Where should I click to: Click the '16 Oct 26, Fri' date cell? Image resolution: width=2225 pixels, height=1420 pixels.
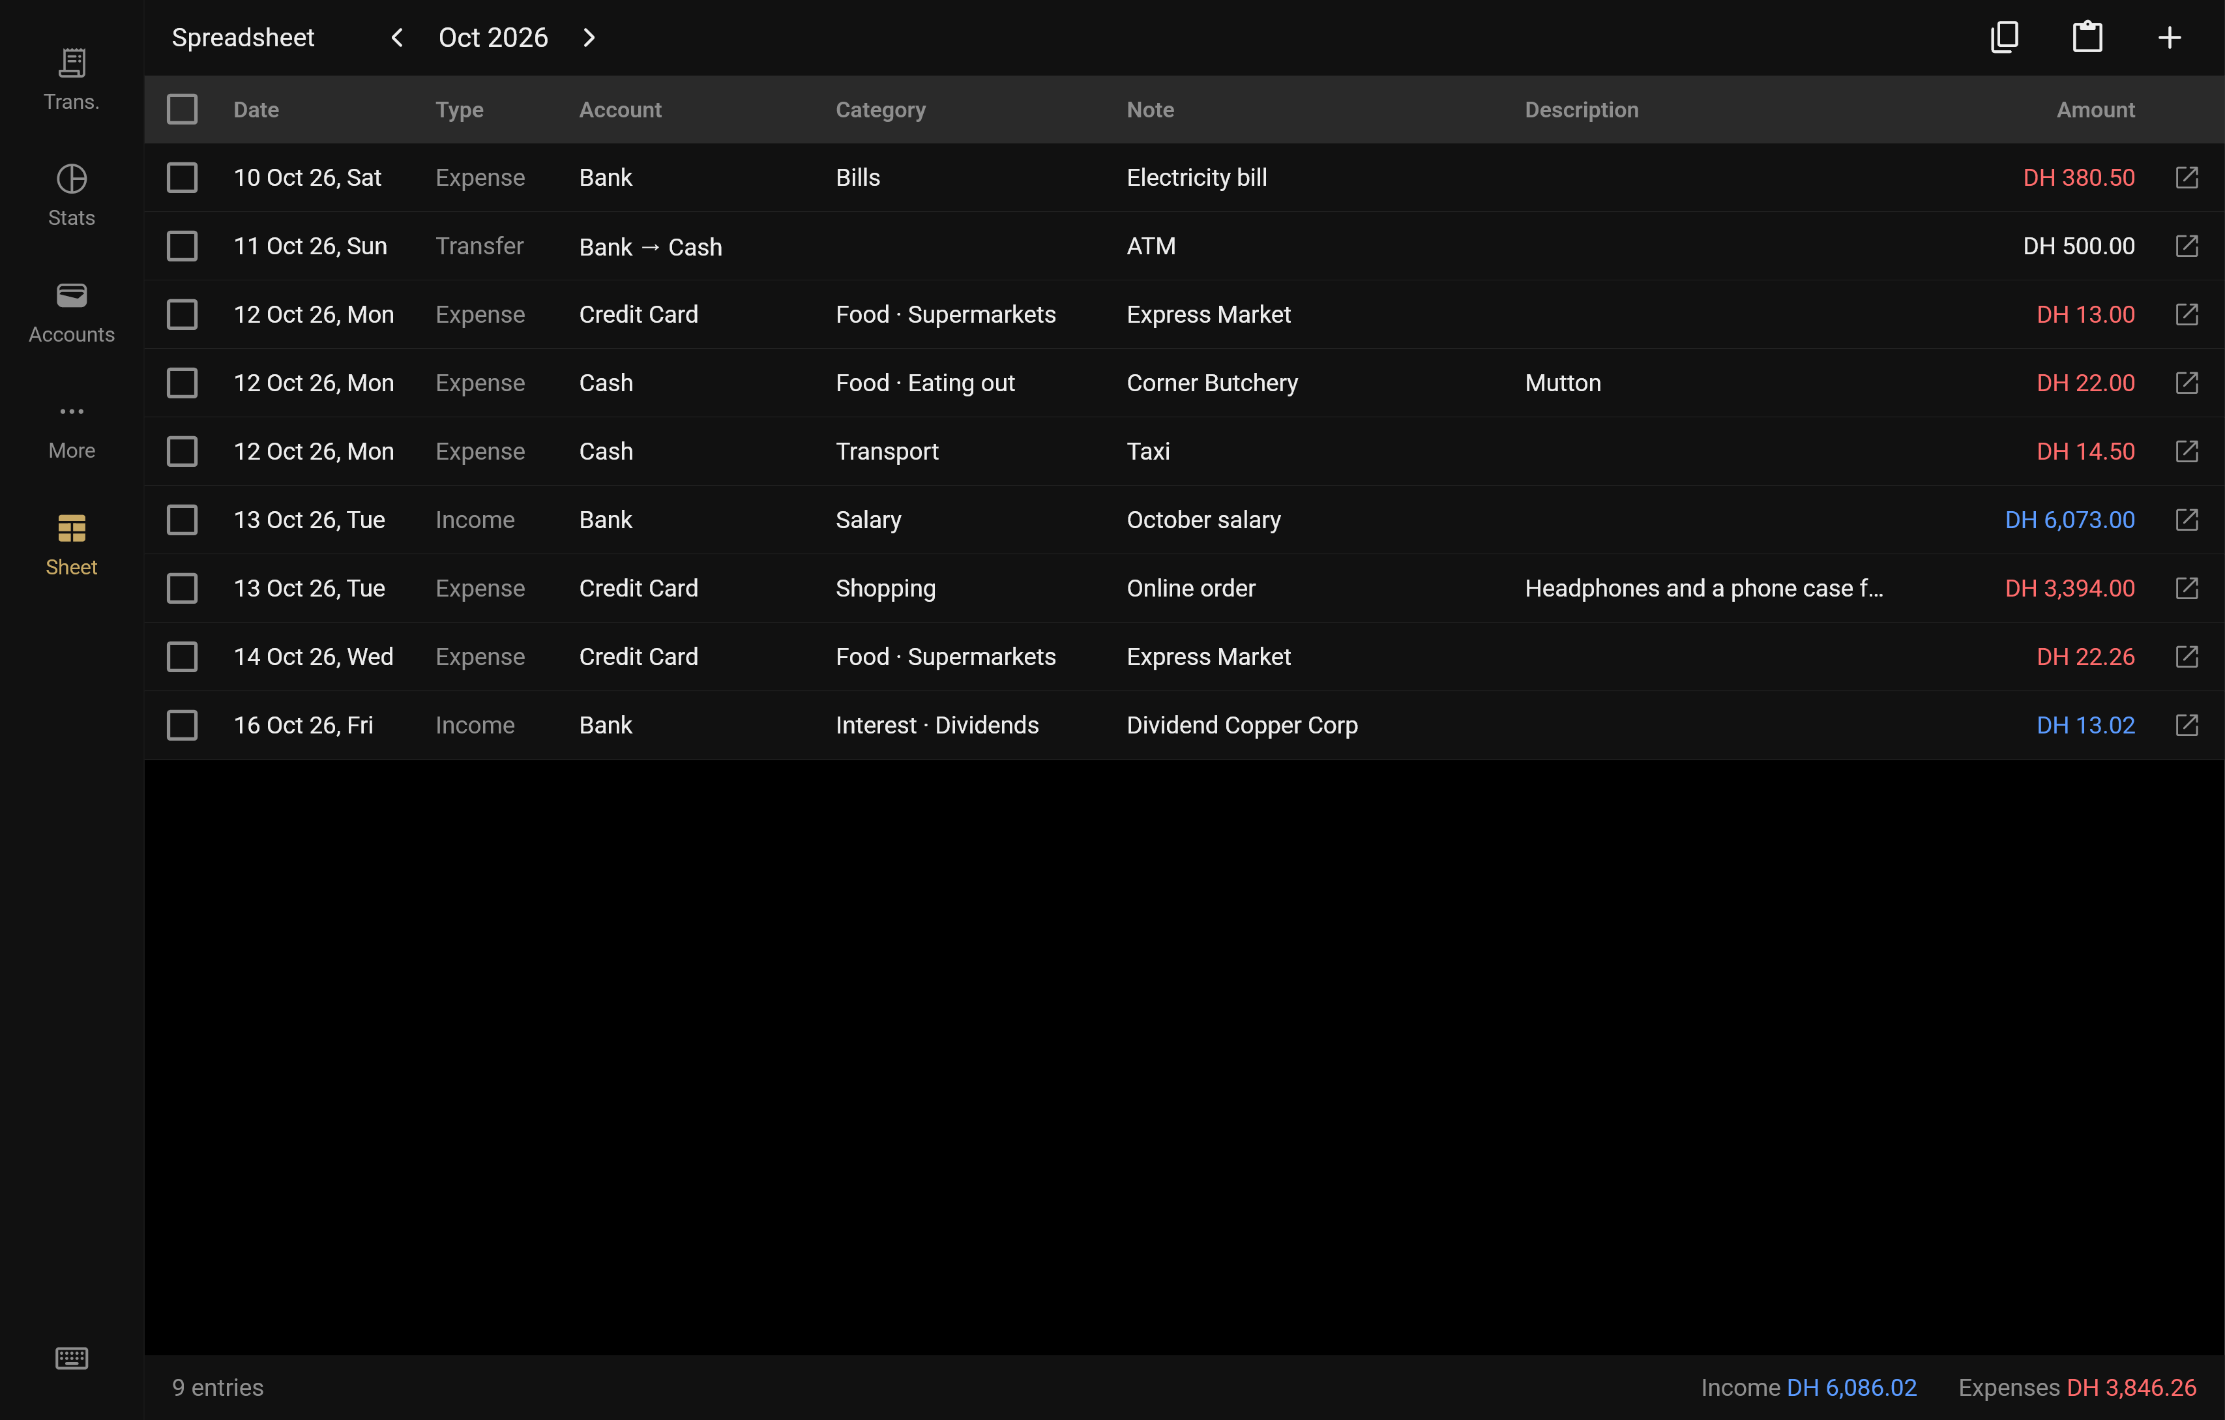[303, 724]
